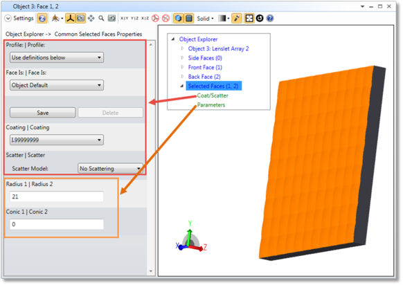Select 'Side Faces (0)' tree item

pyautogui.click(x=205, y=58)
